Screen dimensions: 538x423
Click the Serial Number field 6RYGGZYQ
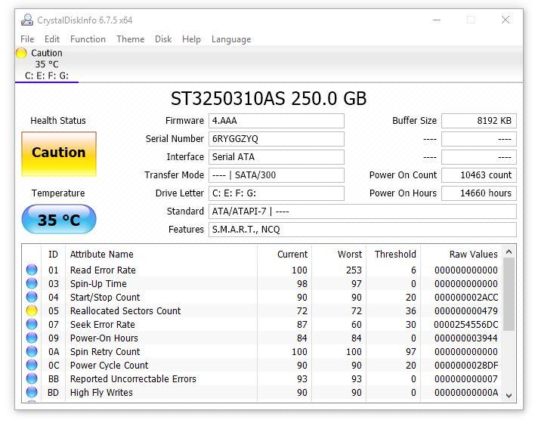pos(277,139)
